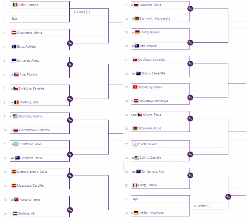Open match icon for Kontaveit vs Puig

coord(70,64)
